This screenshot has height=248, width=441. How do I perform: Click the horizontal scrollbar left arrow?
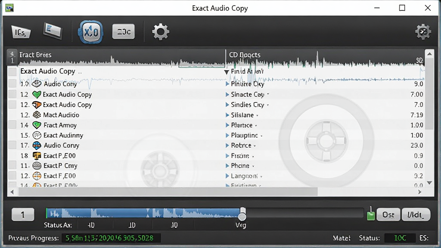(12, 192)
